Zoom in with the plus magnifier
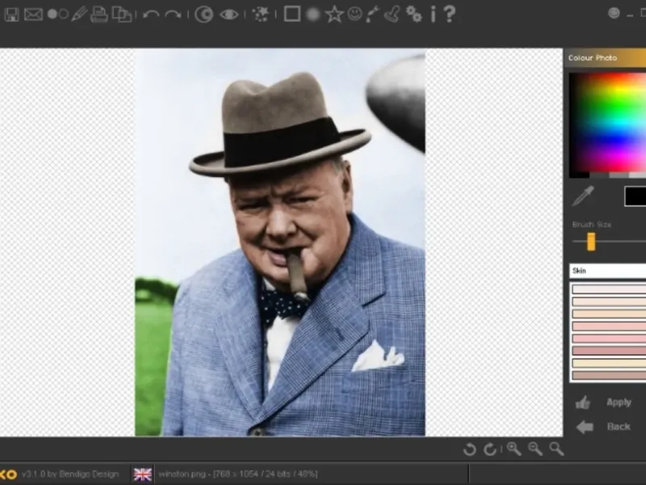This screenshot has height=485, width=646. click(x=514, y=449)
